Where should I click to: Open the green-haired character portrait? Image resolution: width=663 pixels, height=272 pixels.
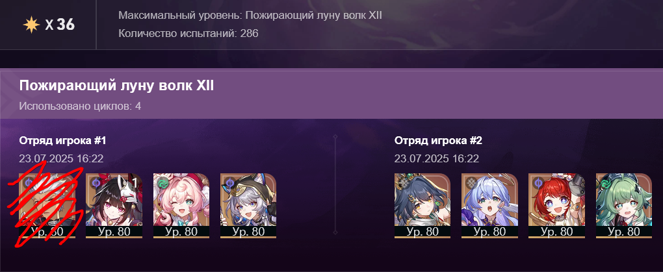[x=624, y=206]
